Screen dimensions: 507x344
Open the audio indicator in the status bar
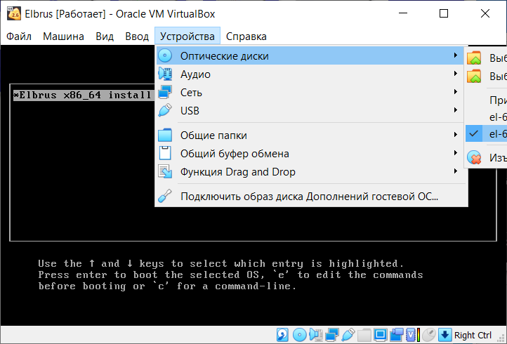(x=315, y=335)
